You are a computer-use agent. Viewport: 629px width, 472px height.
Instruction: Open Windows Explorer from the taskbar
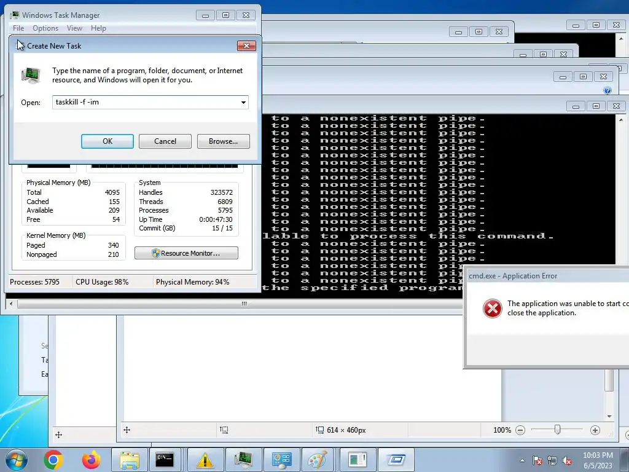pyautogui.click(x=129, y=460)
